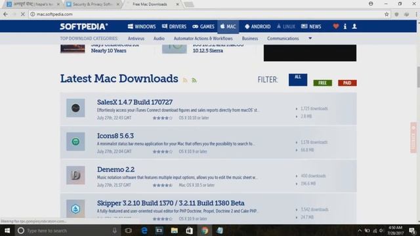The width and height of the screenshot is (420, 236).
Task: Click the green RSS feed icon
Action: [x=194, y=80]
